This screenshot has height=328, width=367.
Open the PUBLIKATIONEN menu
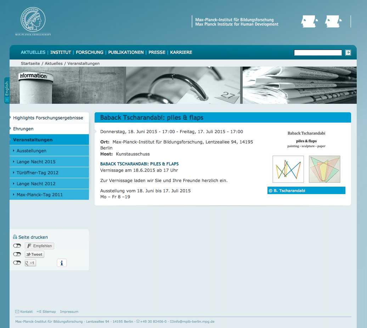126,52
